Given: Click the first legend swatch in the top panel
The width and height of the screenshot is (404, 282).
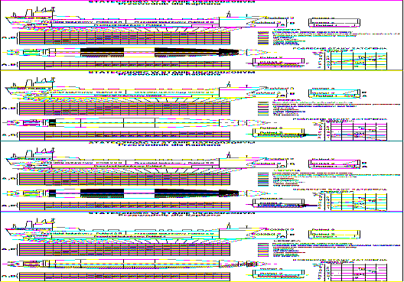Looking at the screenshot, I should pos(263,33).
